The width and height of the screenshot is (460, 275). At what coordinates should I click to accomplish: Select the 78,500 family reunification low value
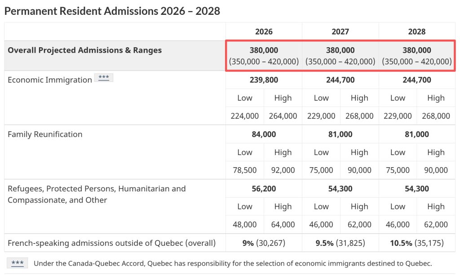(245, 170)
